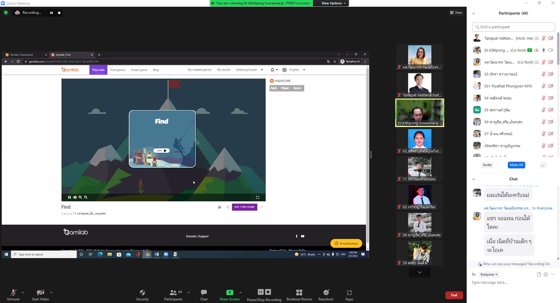The width and height of the screenshot is (560, 303).
Task: Open Chat from Zoom toolbar
Action: coord(204,295)
